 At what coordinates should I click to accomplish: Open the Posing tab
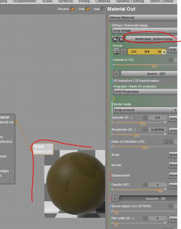tap(84, 1)
